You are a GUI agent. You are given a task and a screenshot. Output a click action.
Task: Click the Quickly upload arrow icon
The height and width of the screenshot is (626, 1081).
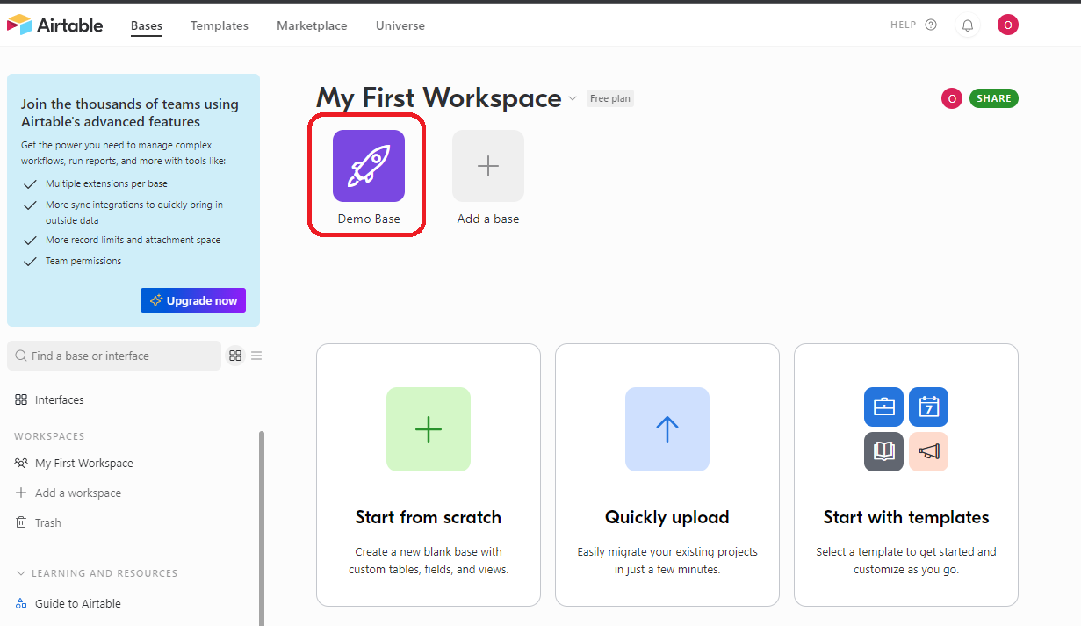(x=667, y=429)
